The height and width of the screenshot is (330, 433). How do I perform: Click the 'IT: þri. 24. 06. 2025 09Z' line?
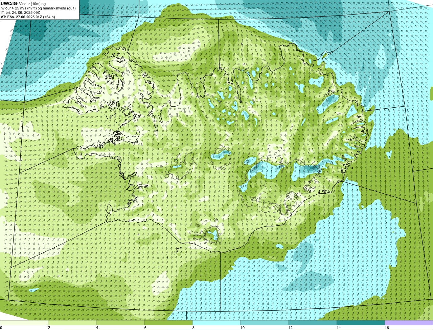pos(20,12)
